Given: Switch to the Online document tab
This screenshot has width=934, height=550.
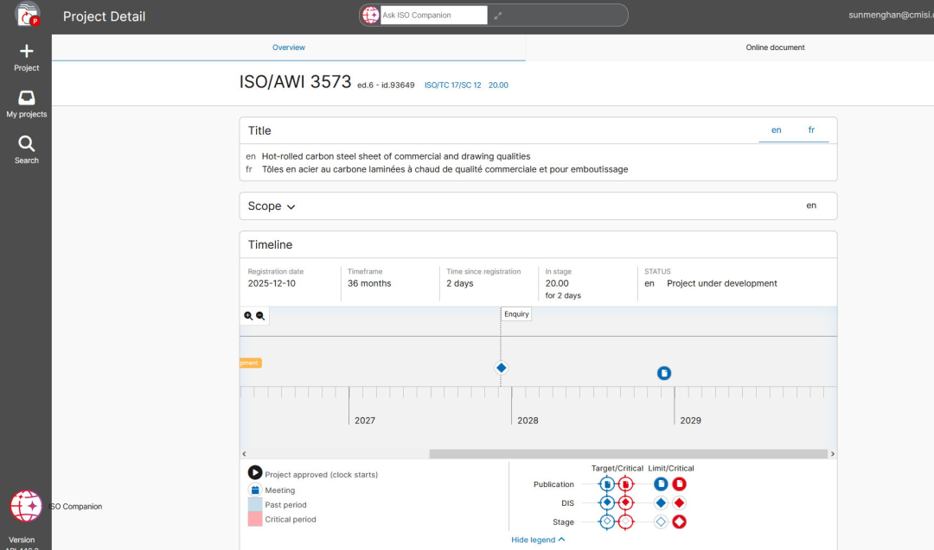Looking at the screenshot, I should [x=775, y=47].
